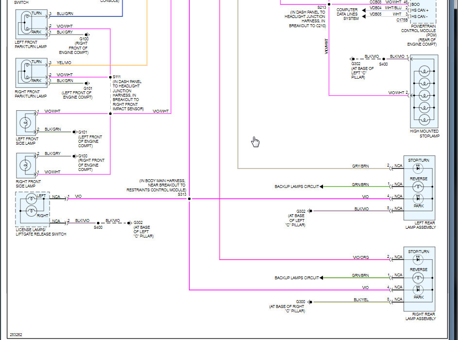
Task: Click Left Rear Lamp PARK LED symbol
Action: coord(418,198)
